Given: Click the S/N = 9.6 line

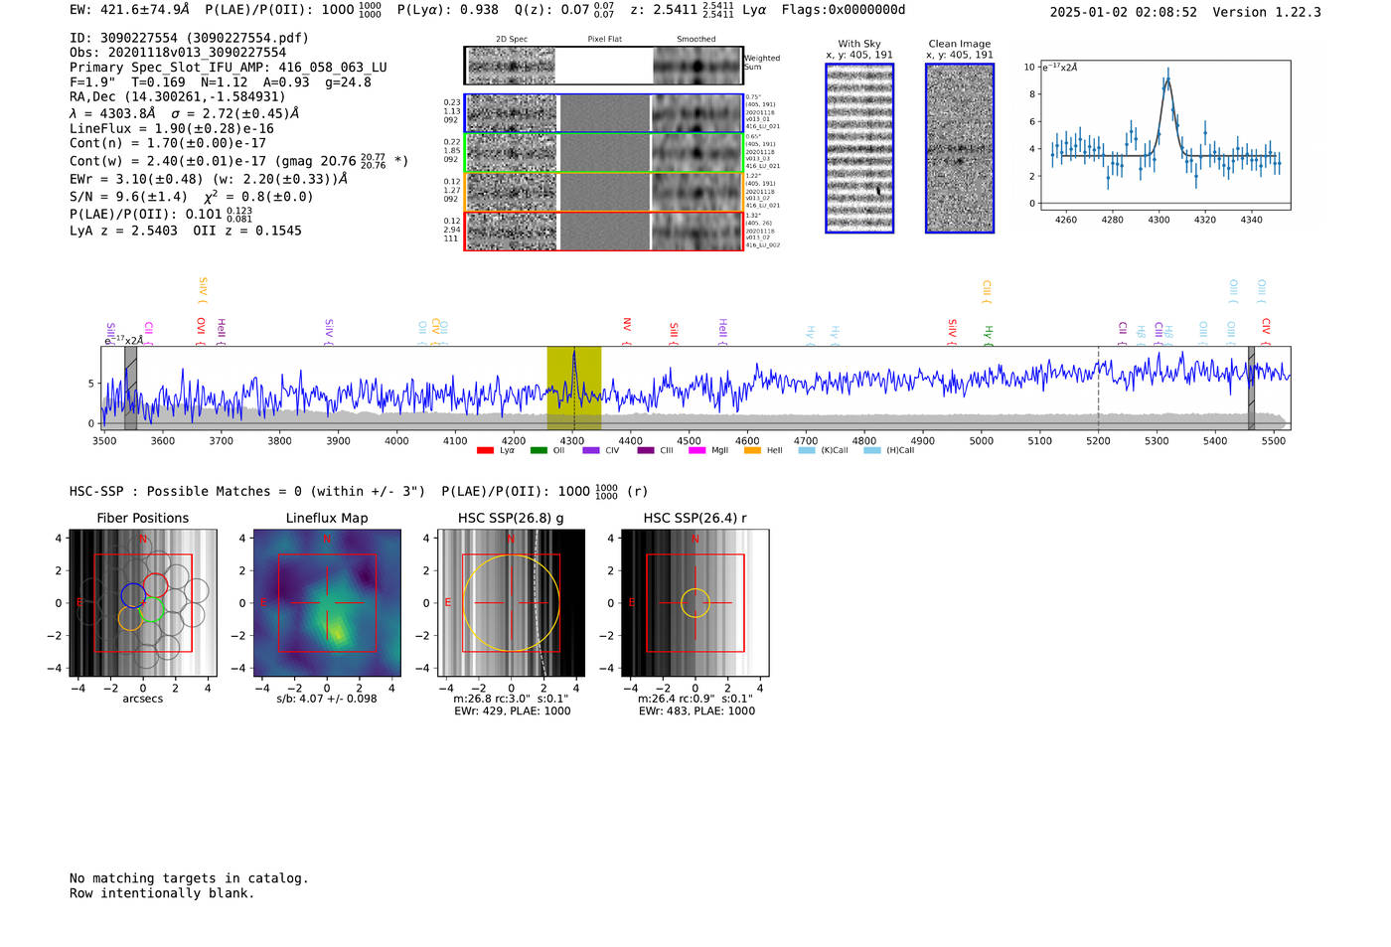Looking at the screenshot, I should 192,197.
